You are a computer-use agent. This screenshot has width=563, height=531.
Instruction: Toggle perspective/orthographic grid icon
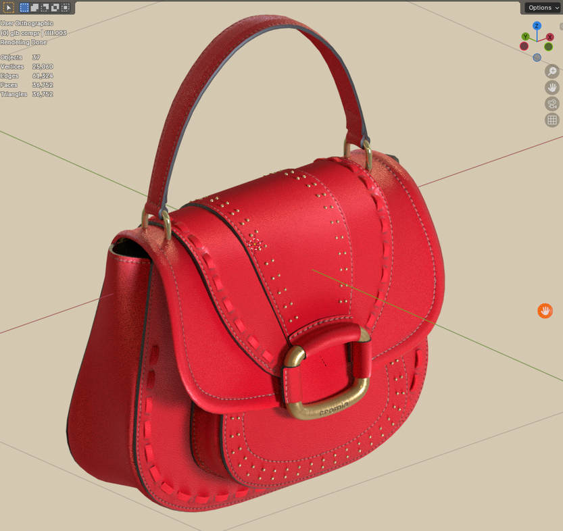pyautogui.click(x=552, y=120)
